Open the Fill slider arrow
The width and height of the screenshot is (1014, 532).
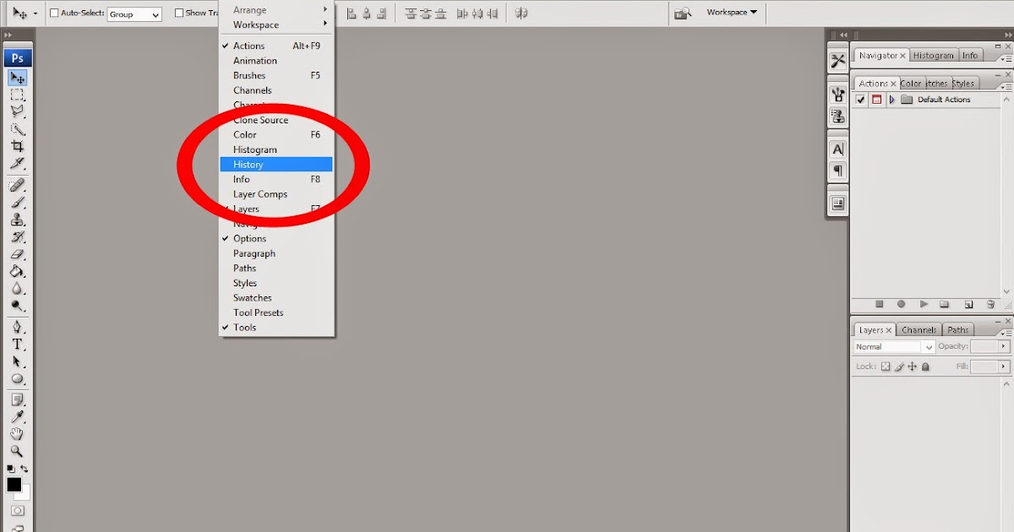coord(1004,367)
